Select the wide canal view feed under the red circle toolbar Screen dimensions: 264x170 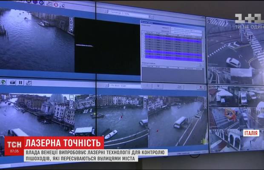pos(37,40)
